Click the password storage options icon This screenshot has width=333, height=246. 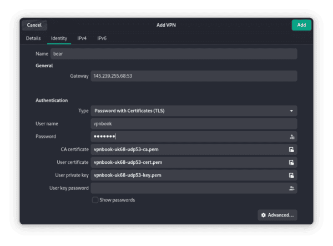point(291,137)
